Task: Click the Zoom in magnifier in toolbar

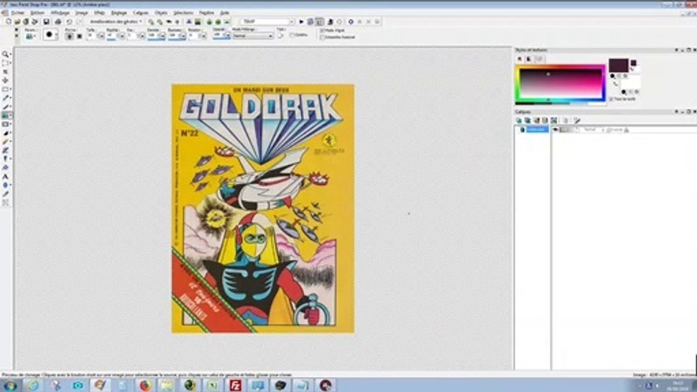Action: [x=160, y=21]
